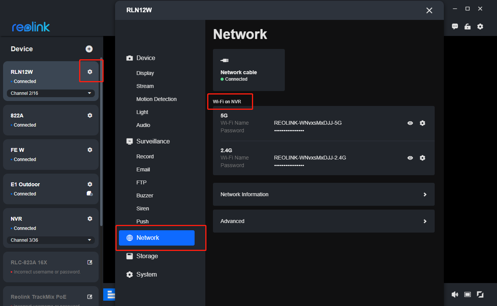Click the 2.4G password dots field
497x306 pixels.
pos(289,166)
